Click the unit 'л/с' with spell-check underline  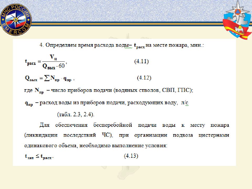click(185, 103)
